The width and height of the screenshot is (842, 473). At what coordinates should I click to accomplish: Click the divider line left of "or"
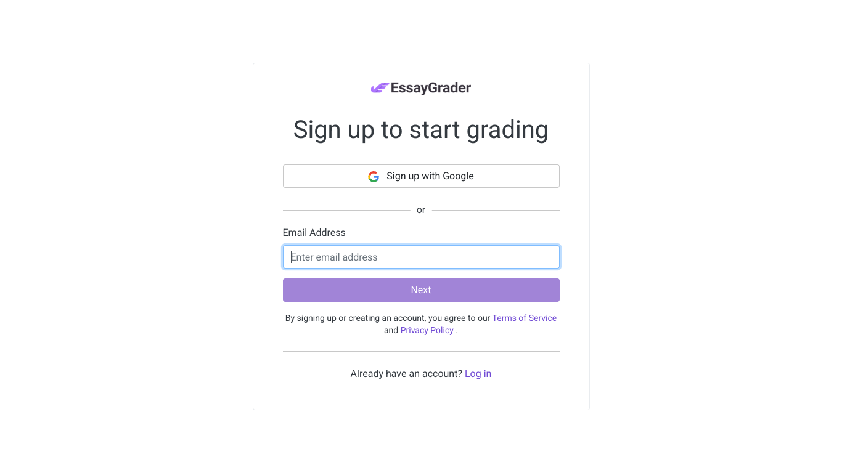pyautogui.click(x=346, y=210)
